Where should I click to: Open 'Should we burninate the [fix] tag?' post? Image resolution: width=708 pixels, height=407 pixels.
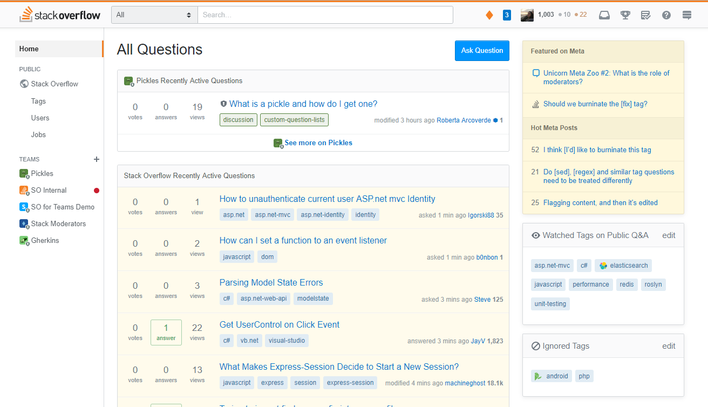pyautogui.click(x=595, y=104)
